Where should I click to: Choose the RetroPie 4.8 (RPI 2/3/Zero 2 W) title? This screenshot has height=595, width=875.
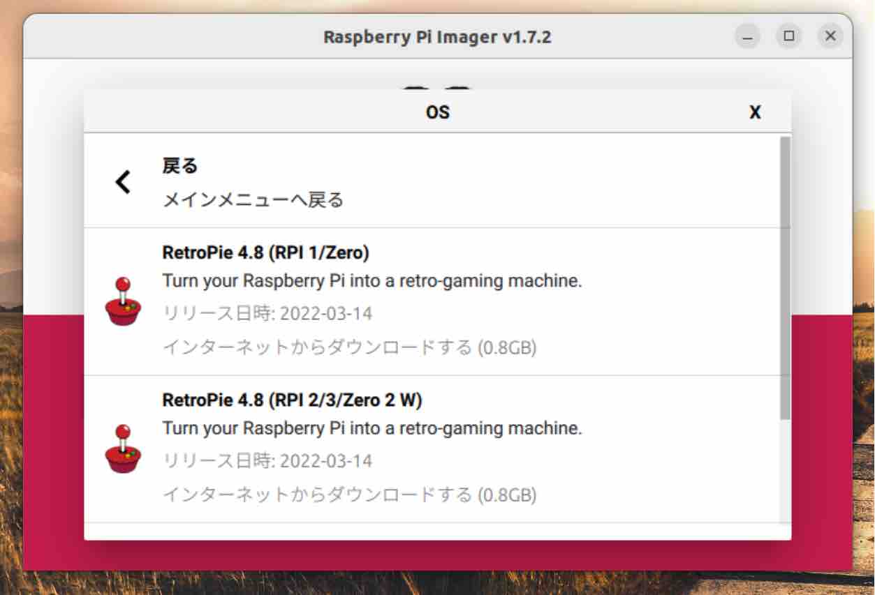[292, 400]
